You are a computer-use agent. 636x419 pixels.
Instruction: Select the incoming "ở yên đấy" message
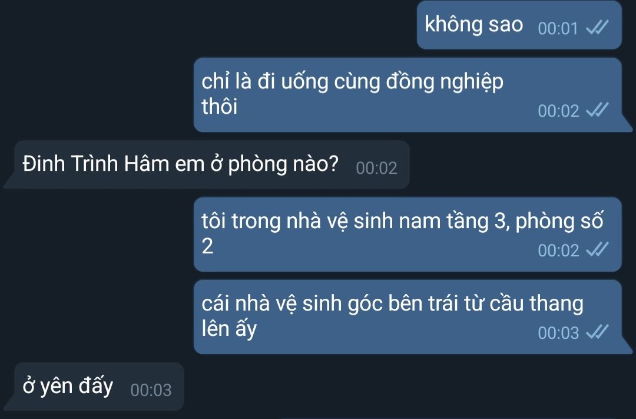coord(99,387)
